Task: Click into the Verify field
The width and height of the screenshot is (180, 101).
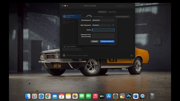Action: pyautogui.click(x=103, y=30)
